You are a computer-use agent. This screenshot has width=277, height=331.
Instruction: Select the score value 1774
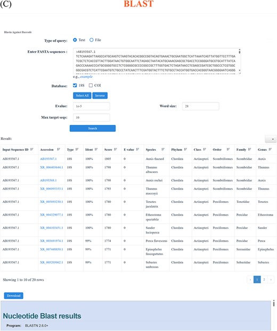pyautogui.click(x=108, y=241)
